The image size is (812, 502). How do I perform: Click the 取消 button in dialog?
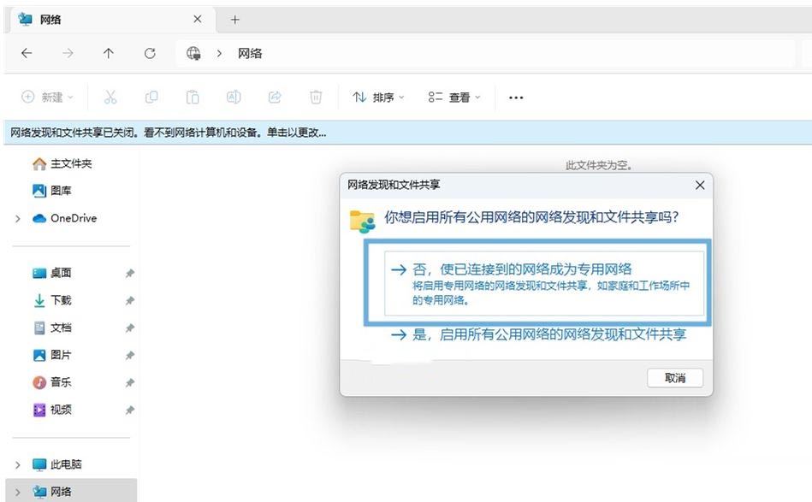674,378
